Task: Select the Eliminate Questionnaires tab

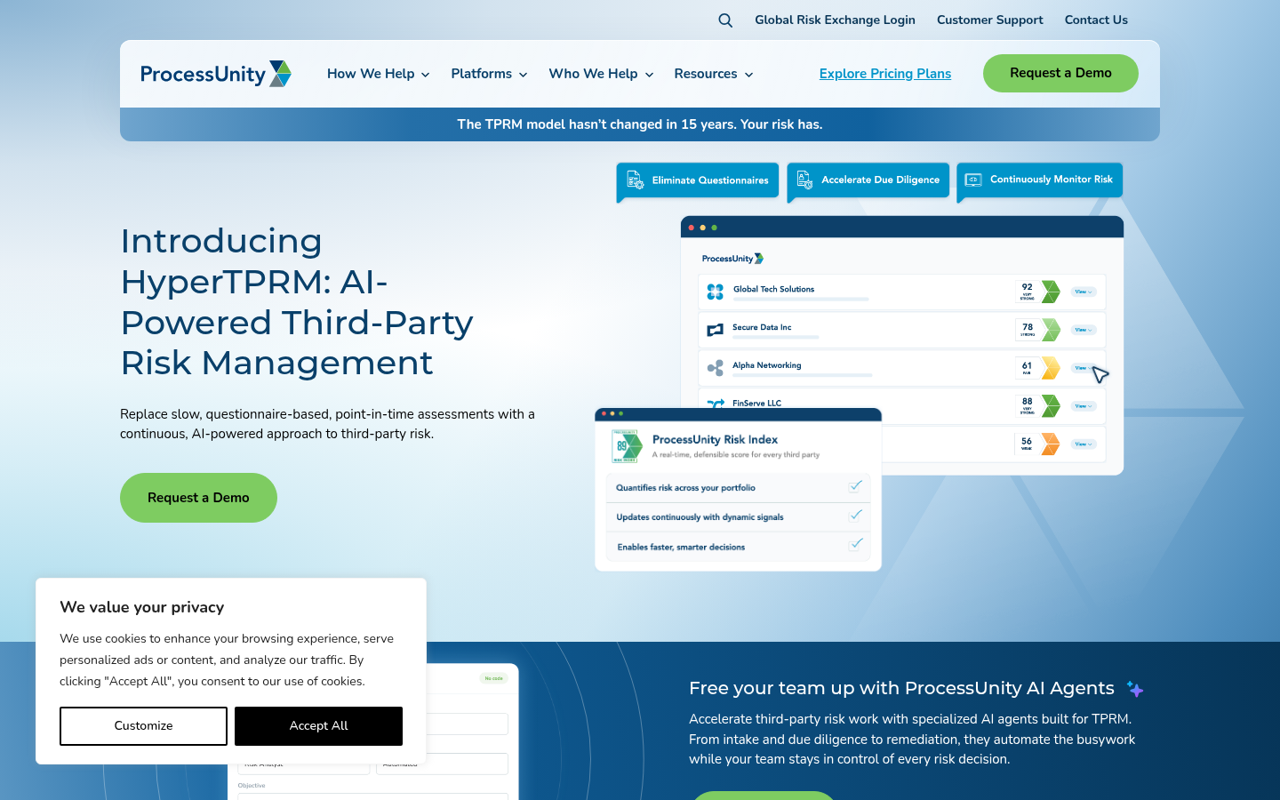Action: pyautogui.click(x=698, y=180)
